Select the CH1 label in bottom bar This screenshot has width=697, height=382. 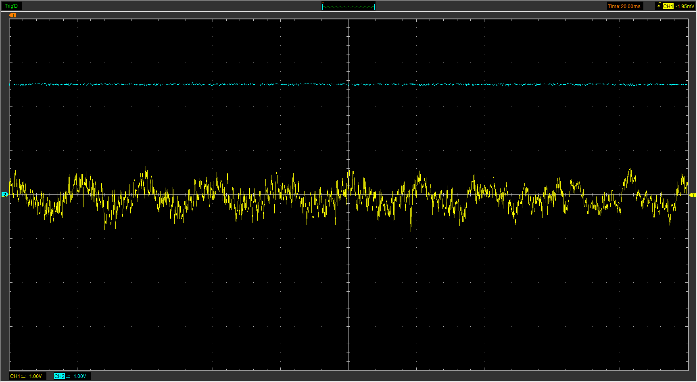click(x=15, y=376)
